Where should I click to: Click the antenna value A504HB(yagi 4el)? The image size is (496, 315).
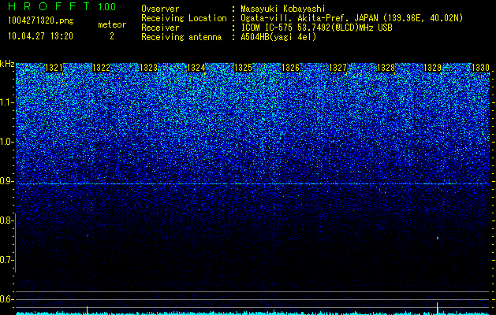[x=278, y=37]
